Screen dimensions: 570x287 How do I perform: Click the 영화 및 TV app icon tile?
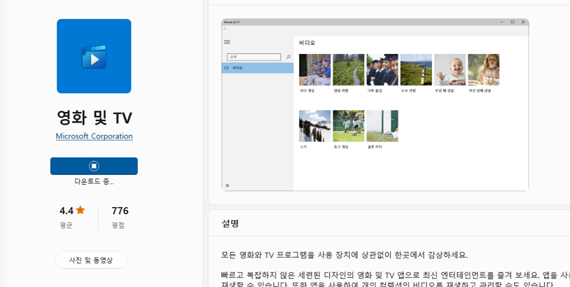click(x=94, y=56)
